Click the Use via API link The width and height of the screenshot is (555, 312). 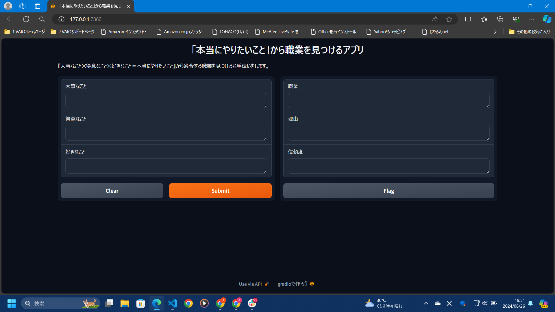point(250,284)
